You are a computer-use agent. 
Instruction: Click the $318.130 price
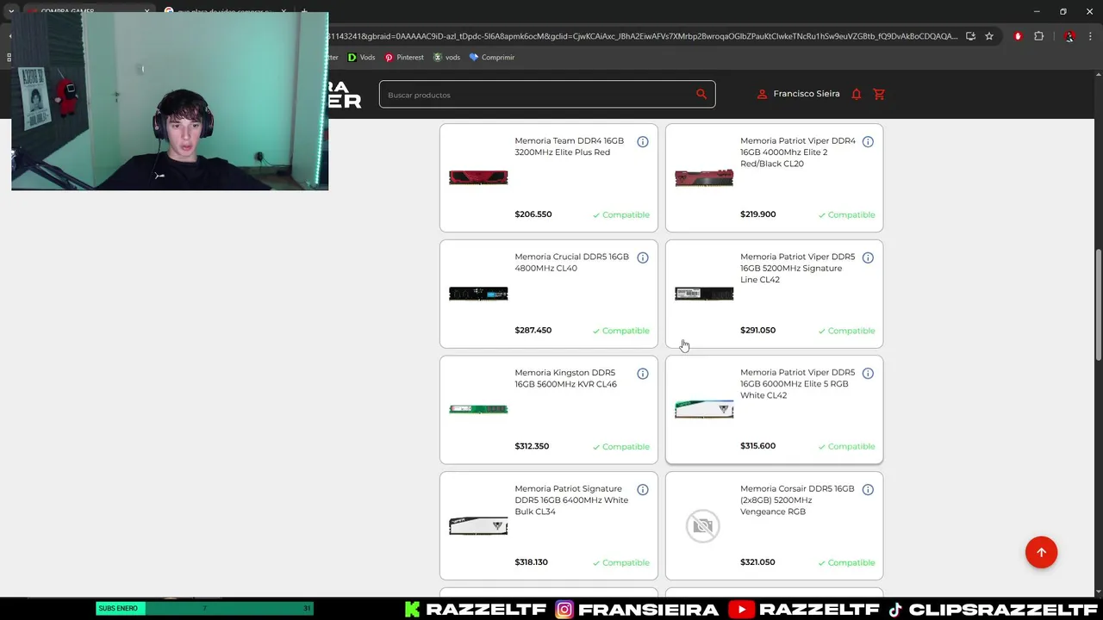531,562
